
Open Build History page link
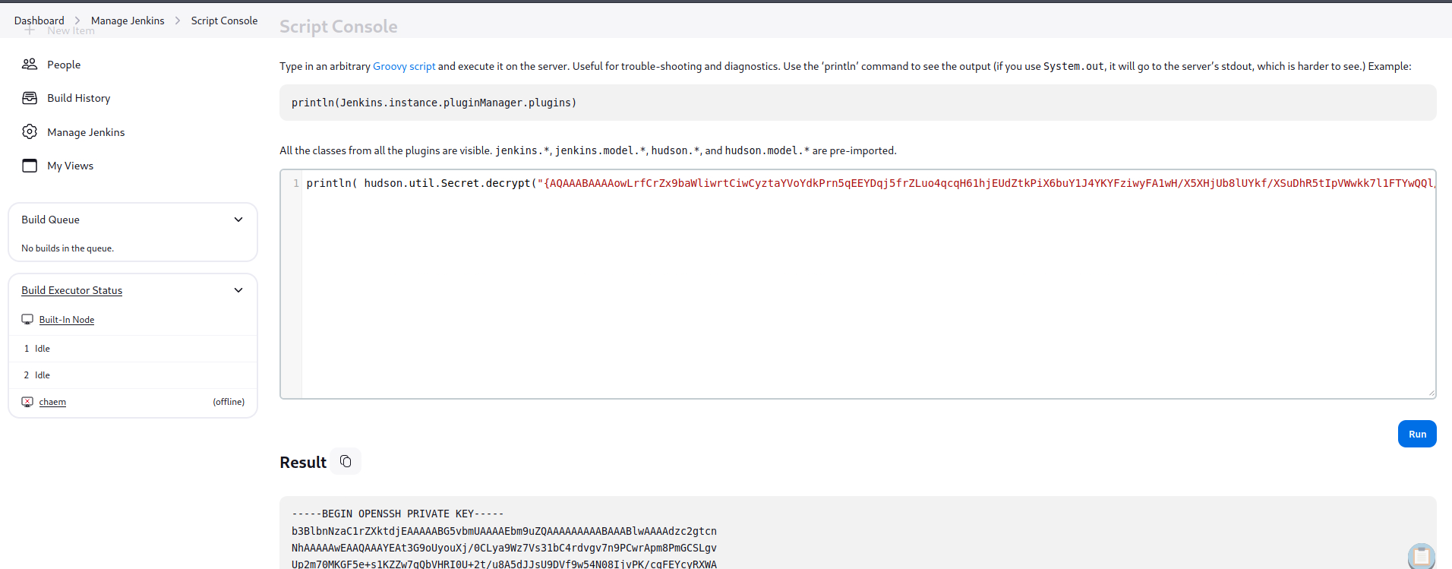(78, 98)
